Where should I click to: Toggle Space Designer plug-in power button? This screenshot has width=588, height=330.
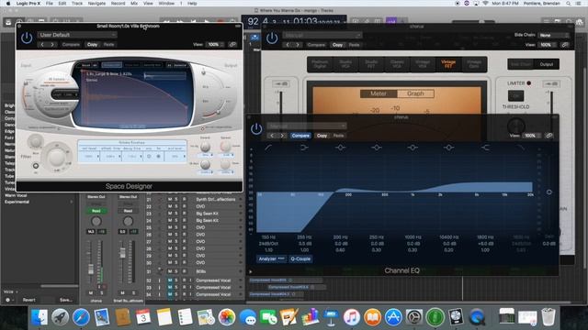(27, 38)
